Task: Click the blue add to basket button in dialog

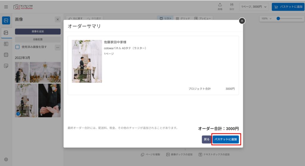Action: tap(226, 139)
